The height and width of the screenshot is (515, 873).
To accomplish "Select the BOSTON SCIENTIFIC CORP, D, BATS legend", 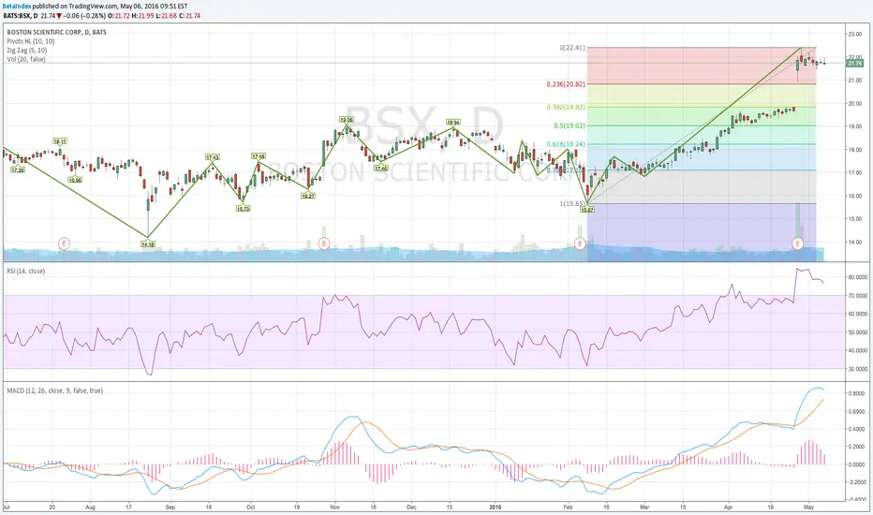I will pyautogui.click(x=56, y=32).
